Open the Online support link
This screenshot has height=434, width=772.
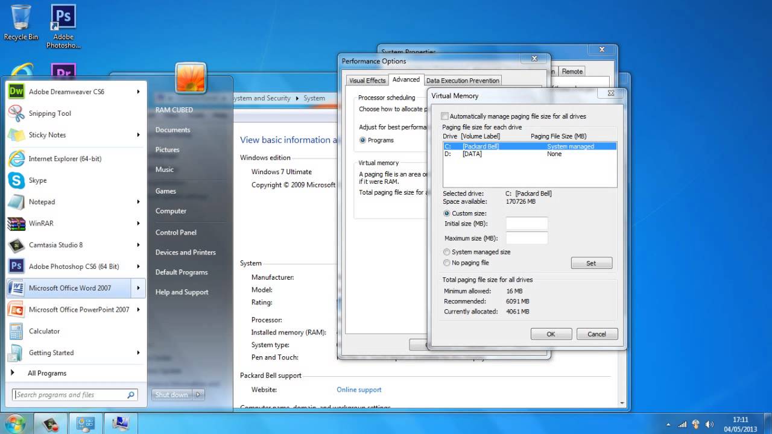(x=359, y=390)
